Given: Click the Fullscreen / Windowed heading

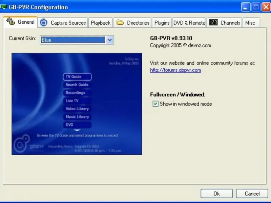Looking at the screenshot, I should (x=177, y=95).
